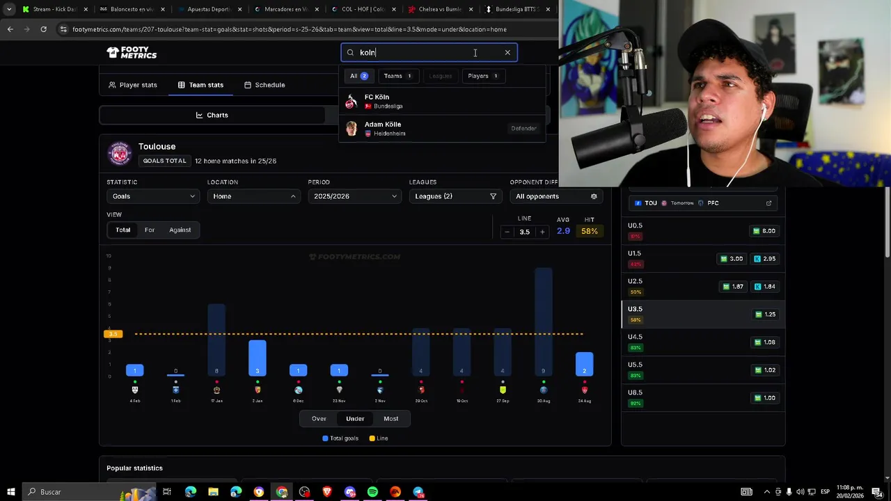Click the 30 Aug bar showing 9 goals
This screenshot has width=891, height=501.
(x=543, y=321)
